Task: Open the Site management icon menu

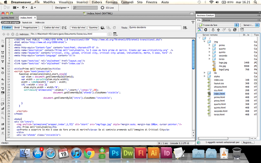Action: (33, 7)
